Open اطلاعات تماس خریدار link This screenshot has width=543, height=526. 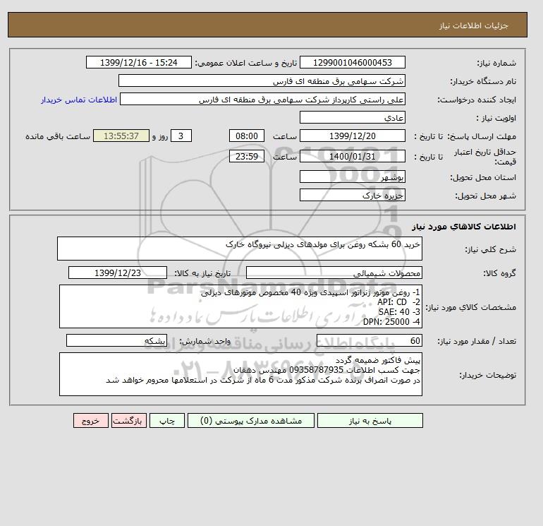coord(79,100)
